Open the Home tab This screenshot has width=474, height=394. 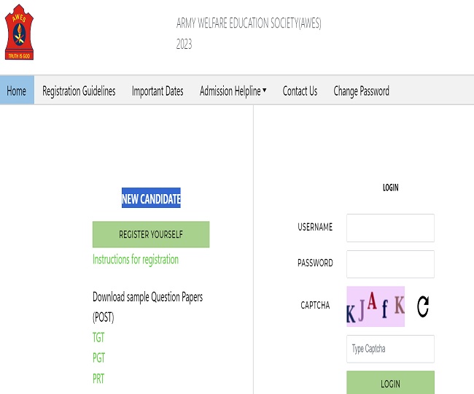click(x=17, y=91)
